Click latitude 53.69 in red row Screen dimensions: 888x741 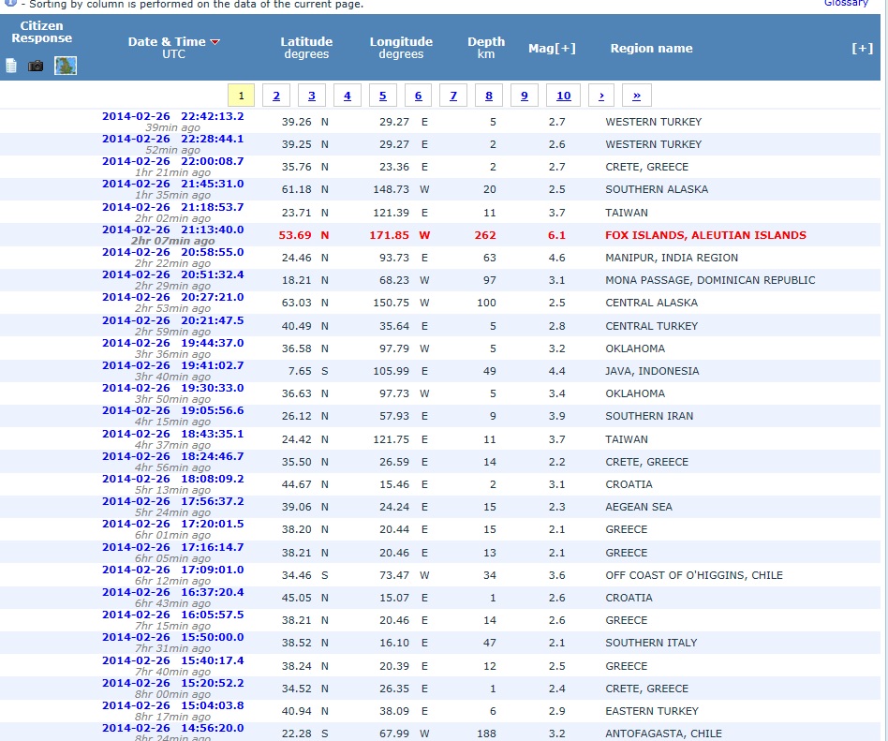point(295,235)
